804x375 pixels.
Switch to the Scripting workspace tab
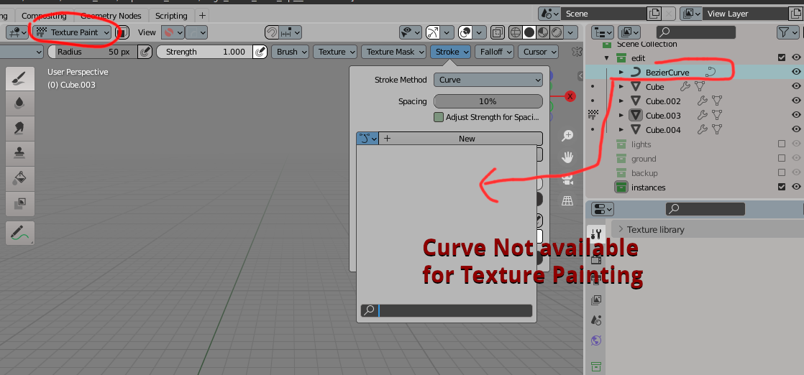[x=171, y=15]
